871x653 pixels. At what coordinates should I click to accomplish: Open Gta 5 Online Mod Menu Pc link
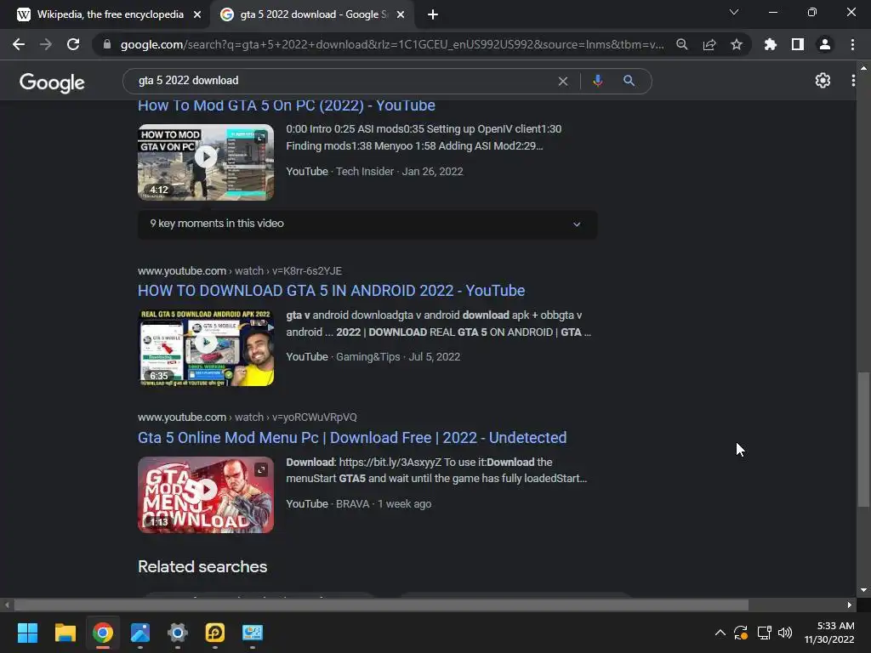coord(352,438)
